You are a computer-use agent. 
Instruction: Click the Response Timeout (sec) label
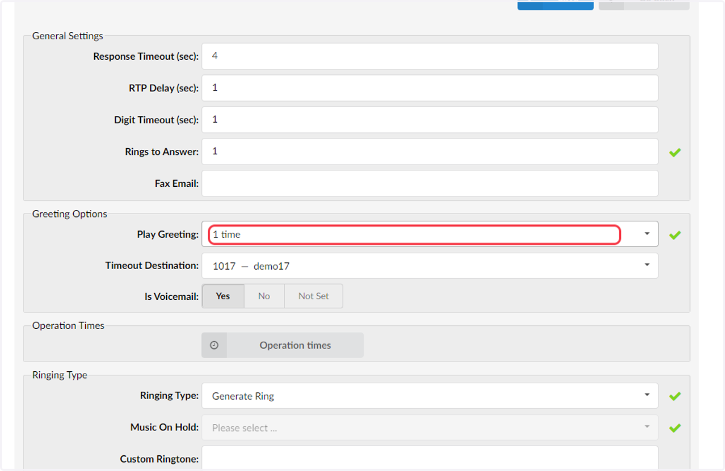146,56
